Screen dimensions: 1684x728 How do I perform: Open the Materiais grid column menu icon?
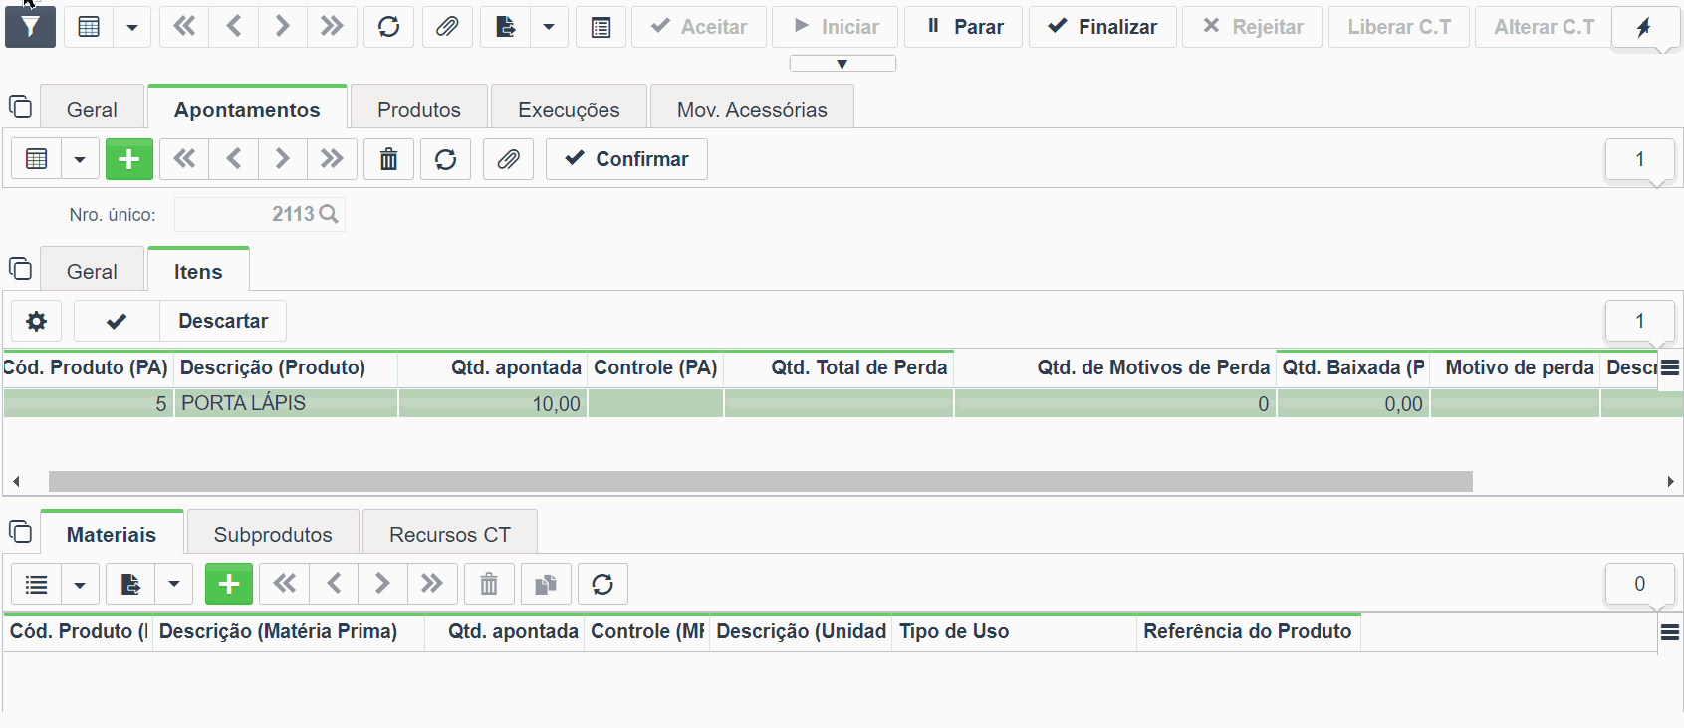point(1671,631)
